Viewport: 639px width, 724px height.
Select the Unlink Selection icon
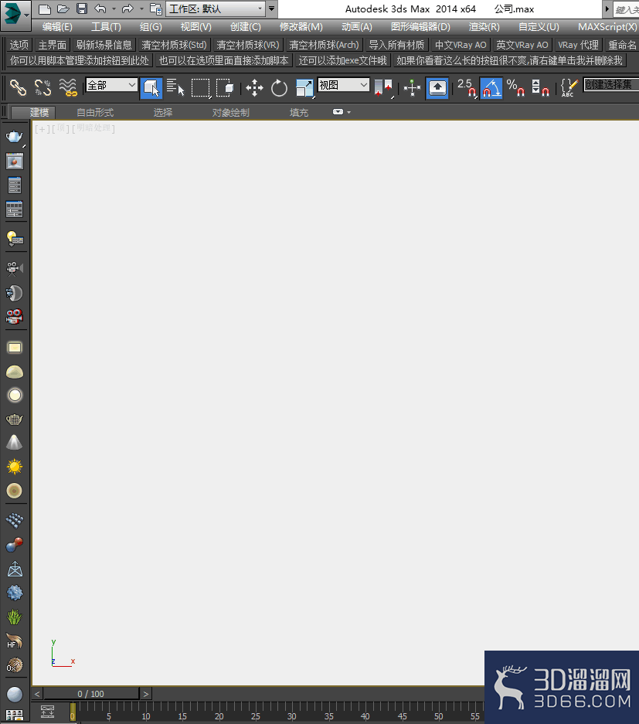pyautogui.click(x=42, y=87)
